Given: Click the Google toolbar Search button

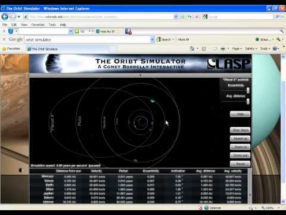Looking at the screenshot, I should (165, 39).
